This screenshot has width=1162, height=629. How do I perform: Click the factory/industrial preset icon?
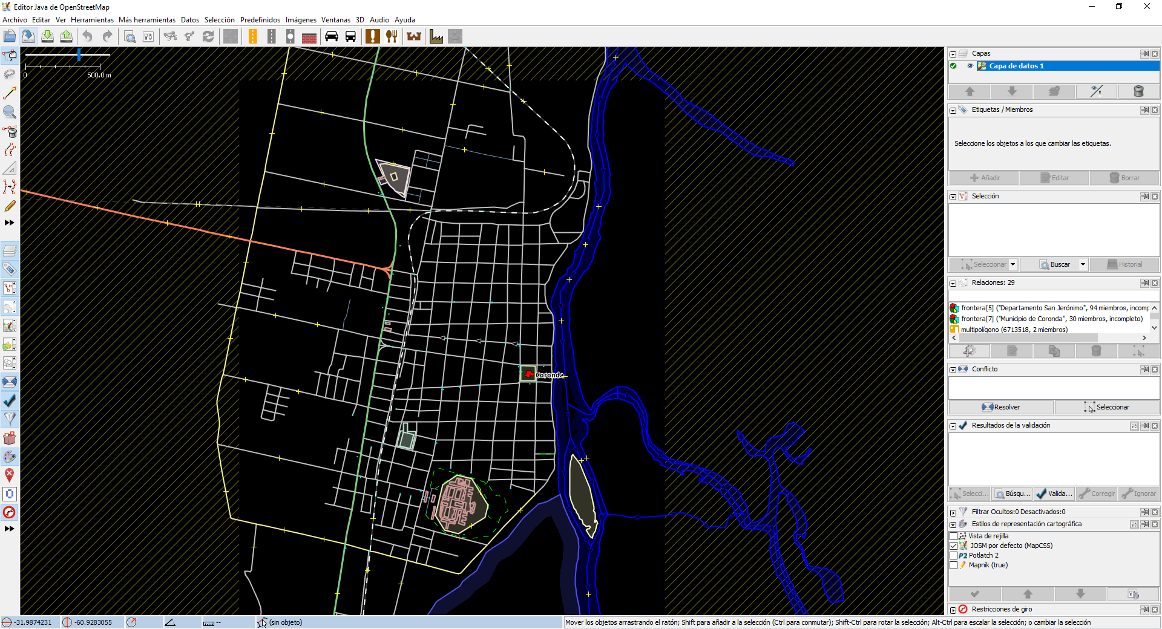436,36
